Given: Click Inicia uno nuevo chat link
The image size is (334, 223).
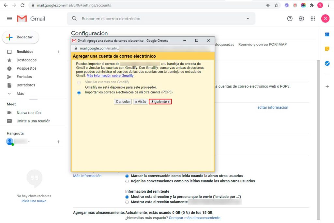Looking at the screenshot, I should click(34, 201).
